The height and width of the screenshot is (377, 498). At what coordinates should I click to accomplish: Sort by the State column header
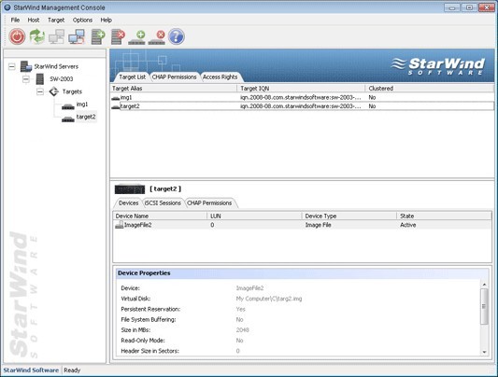444,216
